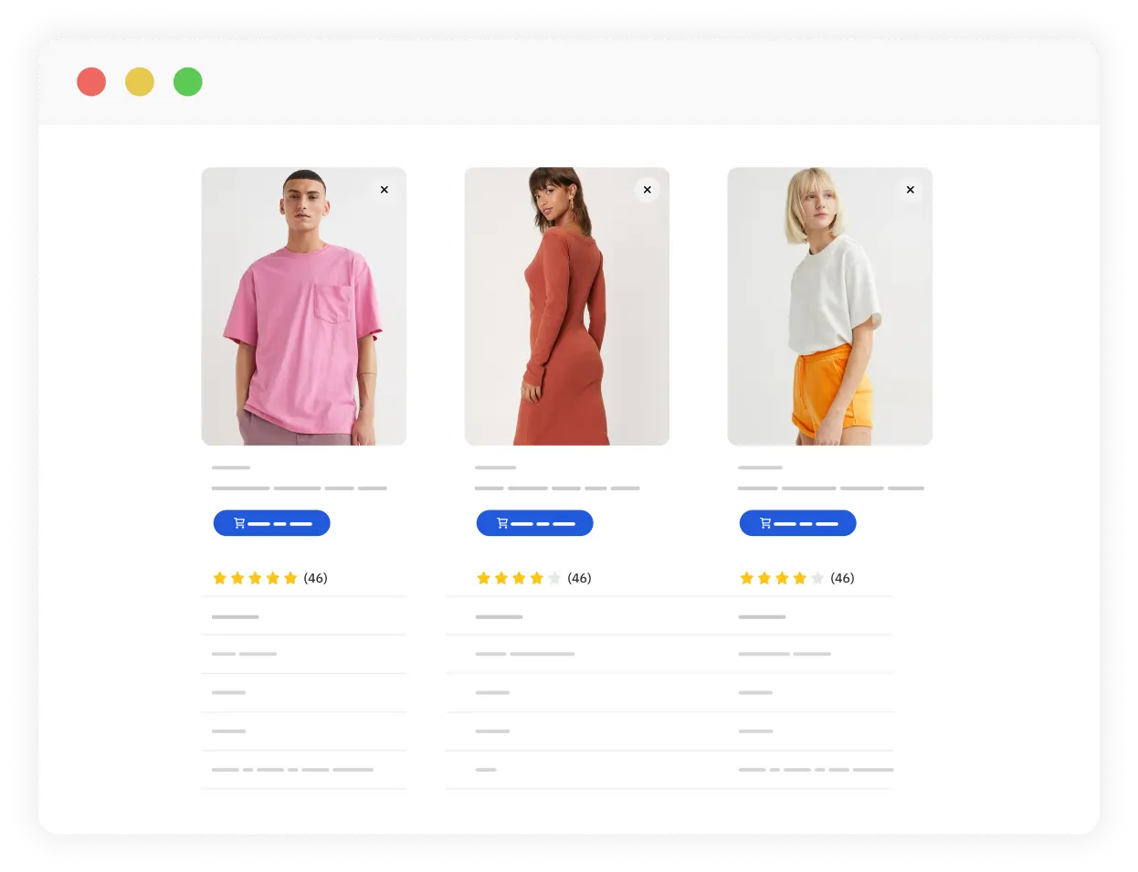Open the red dress product image
This screenshot has height=872, width=1138.
tap(567, 307)
